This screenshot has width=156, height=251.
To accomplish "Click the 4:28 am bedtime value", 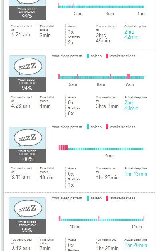I will tap(21, 106).
